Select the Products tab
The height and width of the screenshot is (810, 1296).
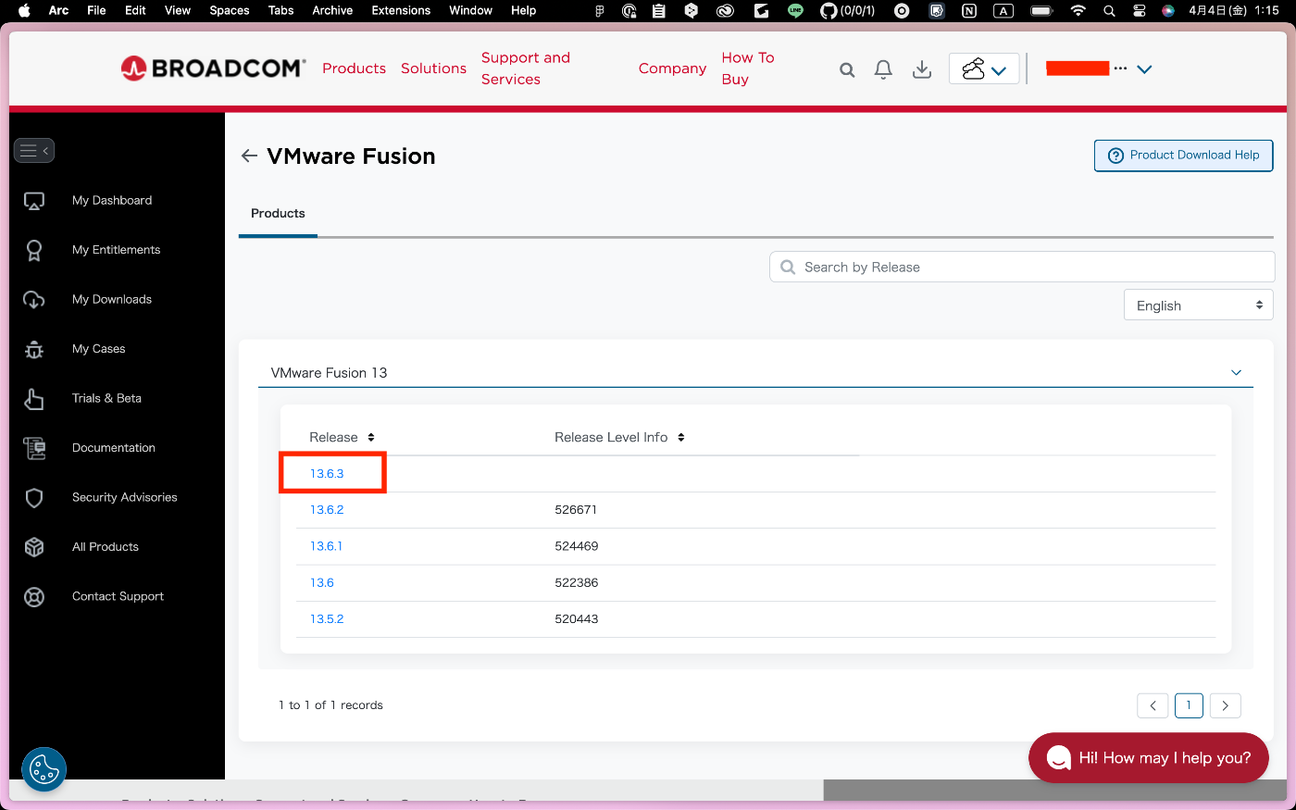tap(278, 214)
